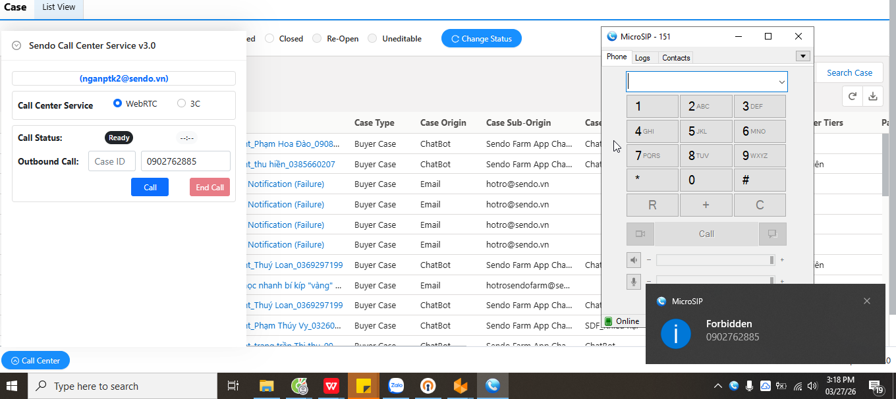Sort by the Case Type column header
This screenshot has height=399, width=896.
tap(374, 122)
